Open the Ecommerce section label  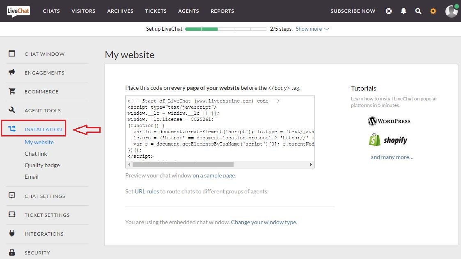pyautogui.click(x=41, y=92)
